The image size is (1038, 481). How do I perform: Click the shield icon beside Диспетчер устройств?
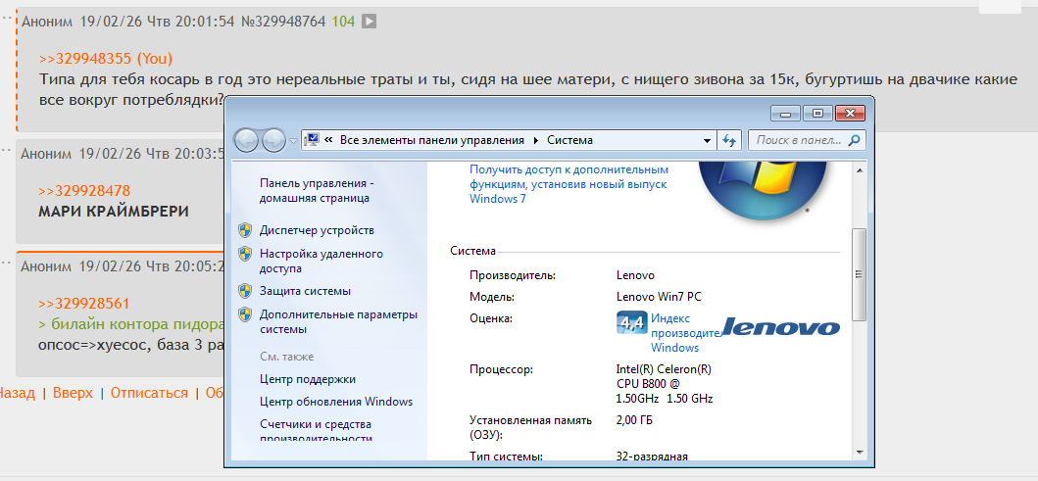(245, 230)
